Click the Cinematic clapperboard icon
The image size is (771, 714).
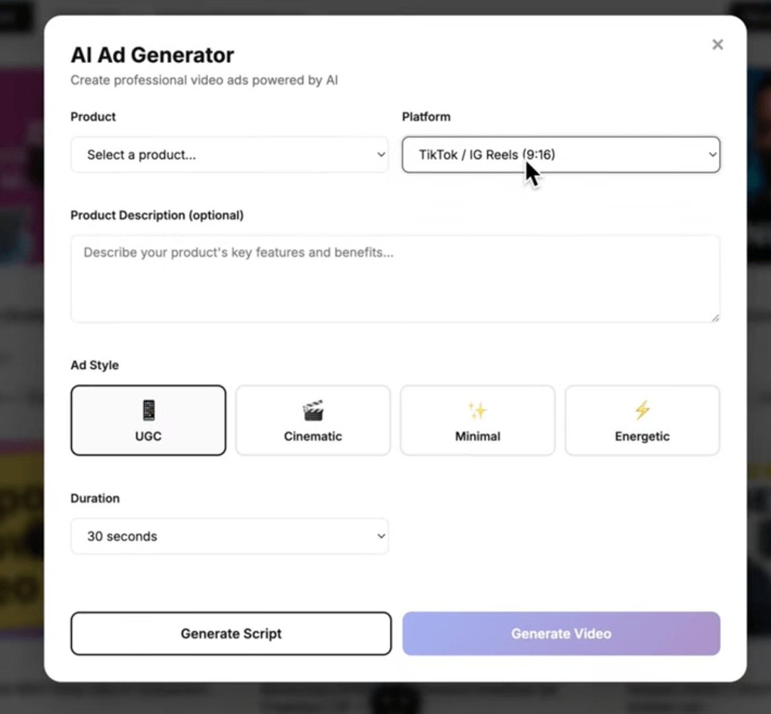312,409
